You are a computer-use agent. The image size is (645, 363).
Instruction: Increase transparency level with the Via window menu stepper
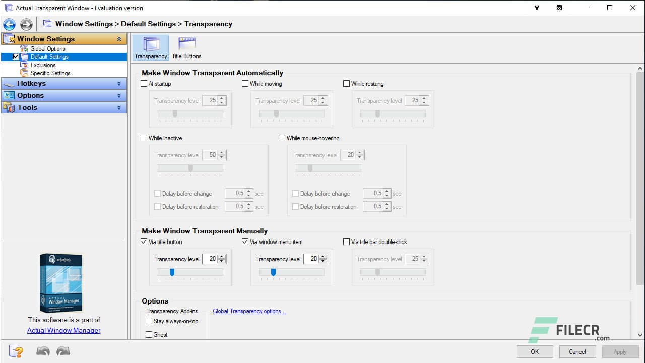click(x=322, y=257)
